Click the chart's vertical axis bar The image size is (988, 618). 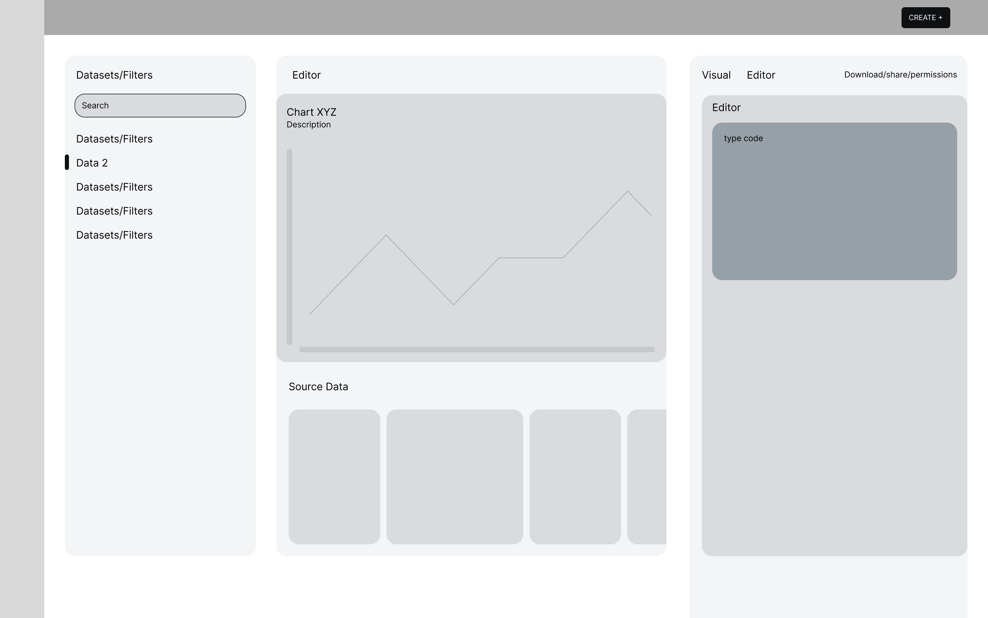click(x=290, y=247)
